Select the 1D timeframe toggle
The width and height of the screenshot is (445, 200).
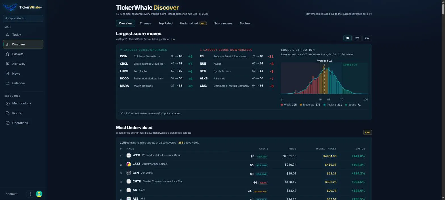347,38
